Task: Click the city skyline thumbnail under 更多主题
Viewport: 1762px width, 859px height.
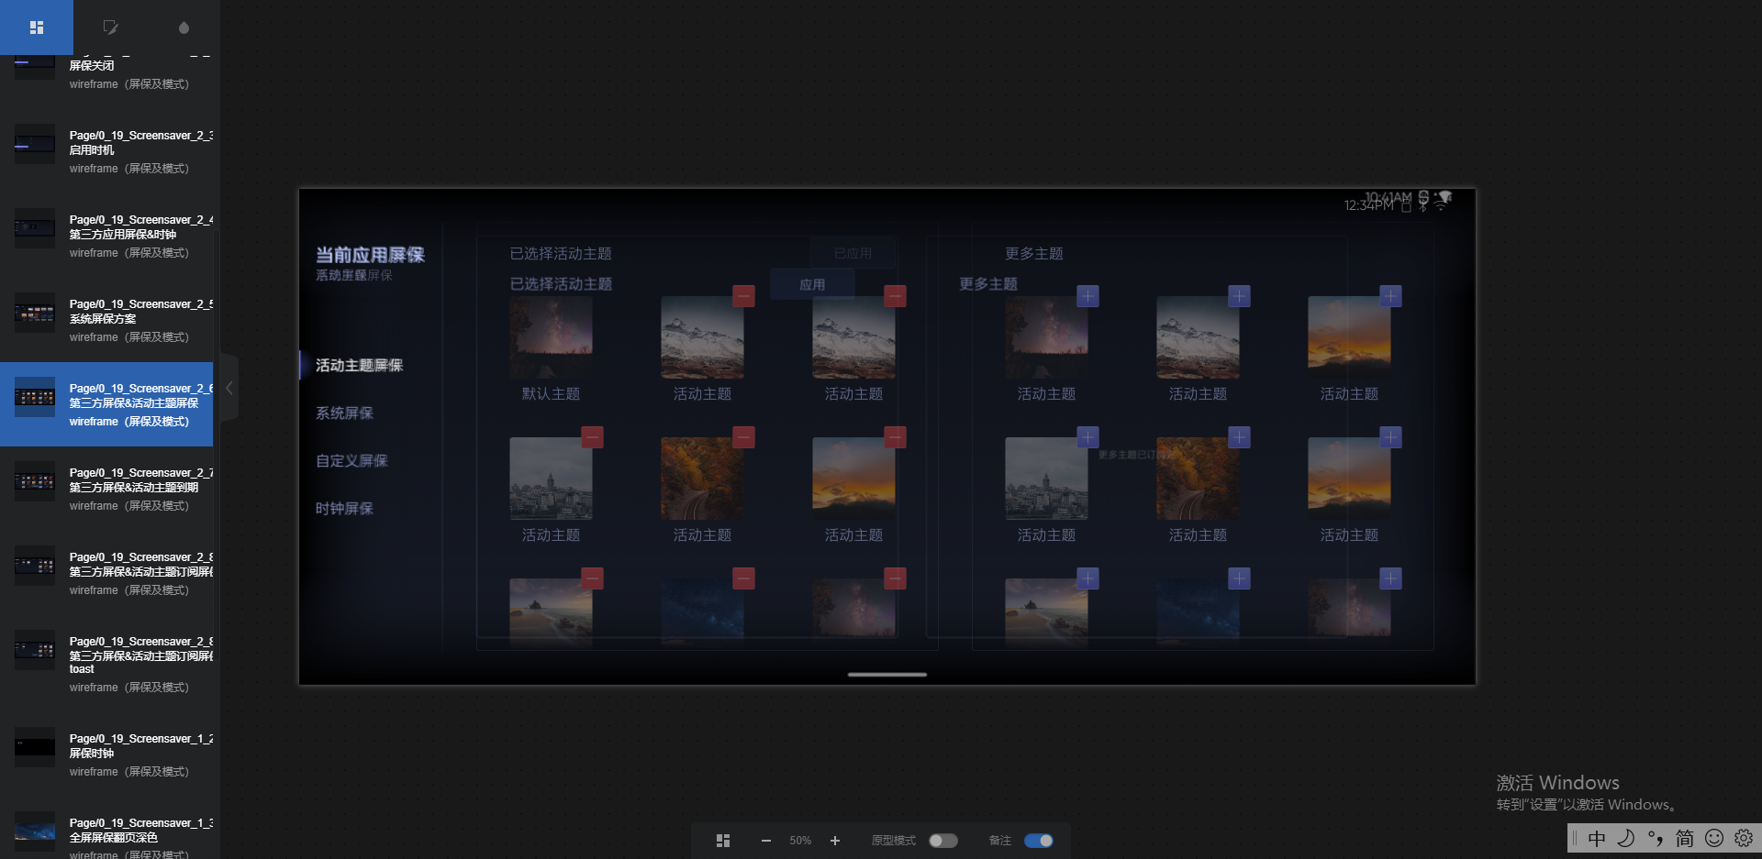Action: [1046, 478]
